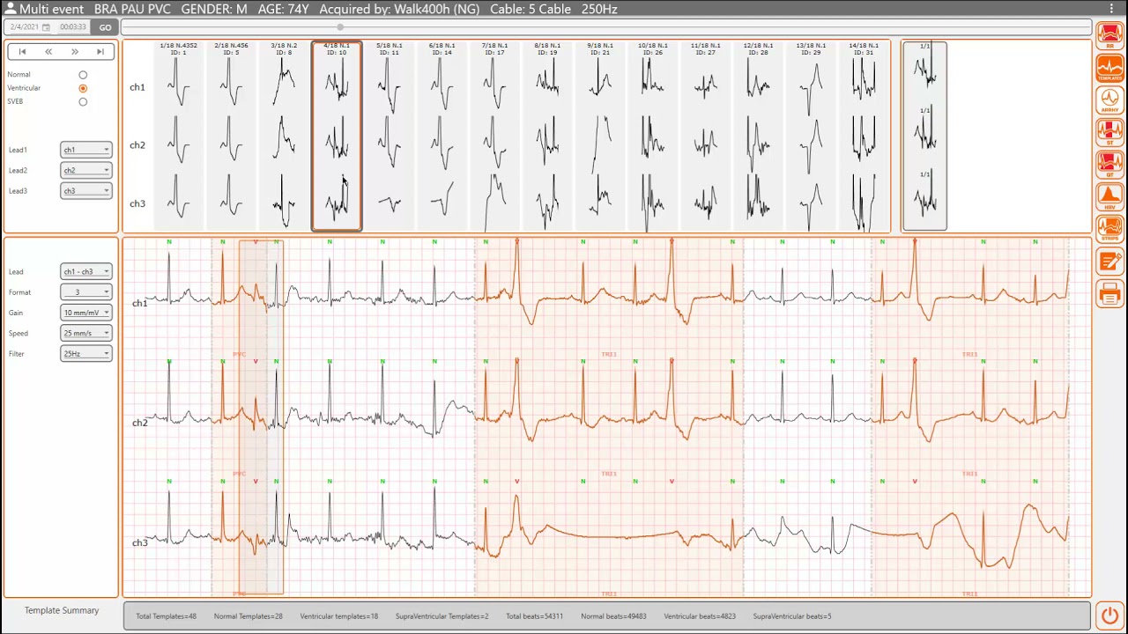The image size is (1128, 634).
Task: Jump to first template
Action: coord(22,52)
